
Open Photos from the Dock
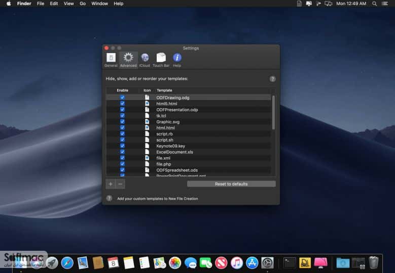click(175, 263)
